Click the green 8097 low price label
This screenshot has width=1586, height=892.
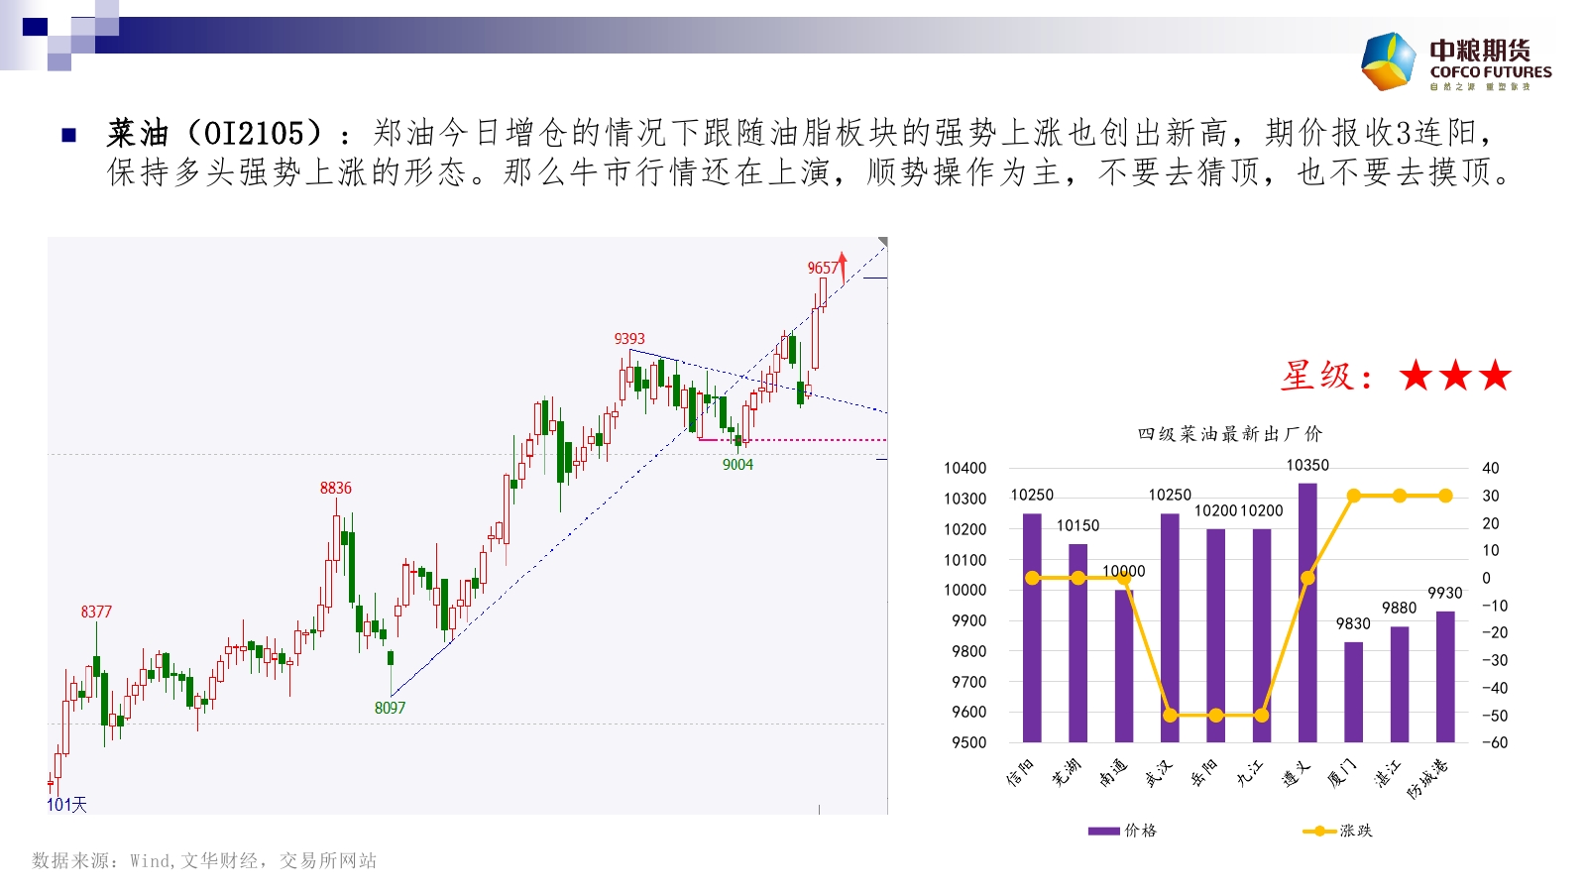pyautogui.click(x=390, y=708)
